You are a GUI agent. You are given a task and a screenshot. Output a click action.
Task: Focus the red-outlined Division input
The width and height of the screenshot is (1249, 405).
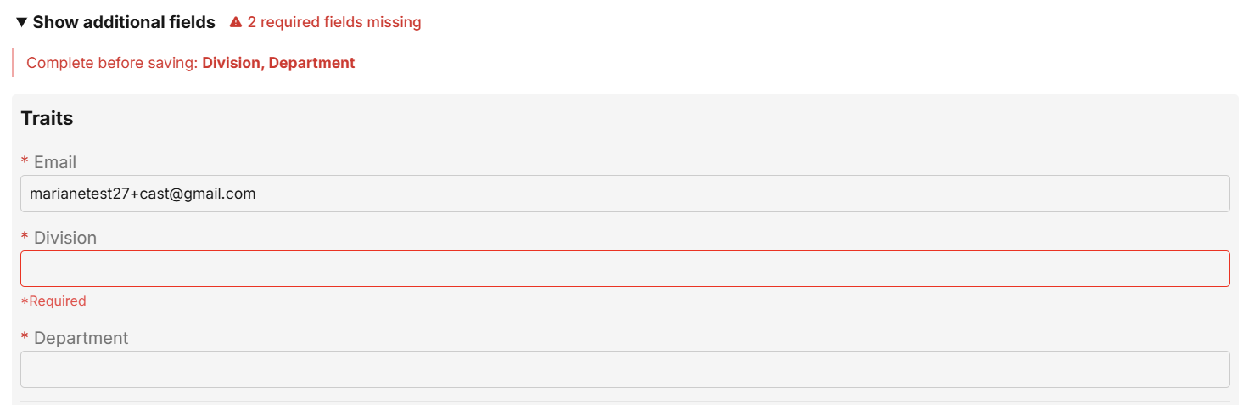tap(624, 268)
